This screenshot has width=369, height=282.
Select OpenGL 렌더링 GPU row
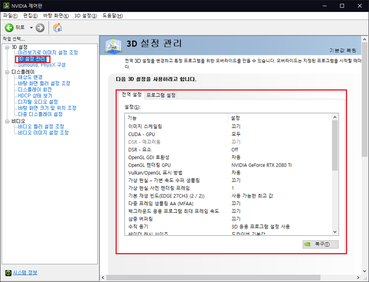click(x=229, y=165)
